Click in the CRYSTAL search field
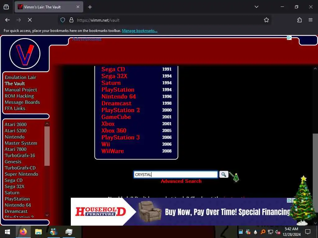318x238 pixels. [176, 174]
